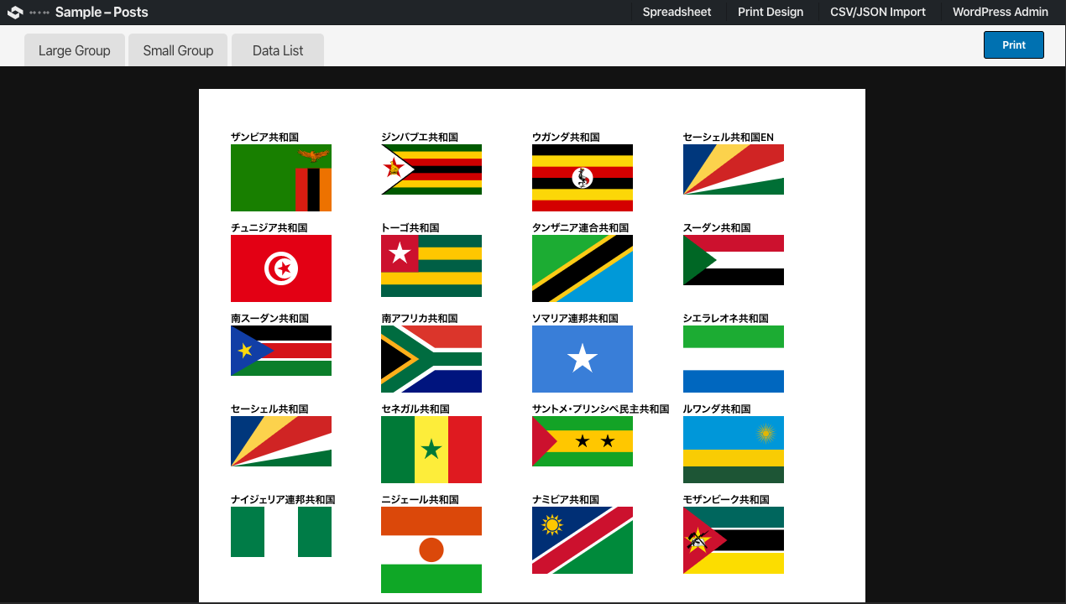This screenshot has width=1066, height=604.
Task: Select the シエラレオネ共和国 flag image
Action: [x=734, y=359]
